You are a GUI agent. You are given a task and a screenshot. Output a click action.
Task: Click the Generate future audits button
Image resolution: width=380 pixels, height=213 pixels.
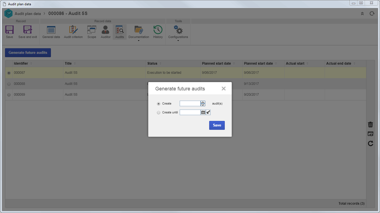pyautogui.click(x=28, y=53)
